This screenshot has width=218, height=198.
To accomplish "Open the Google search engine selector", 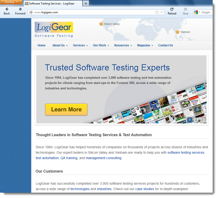I will coord(197,12).
